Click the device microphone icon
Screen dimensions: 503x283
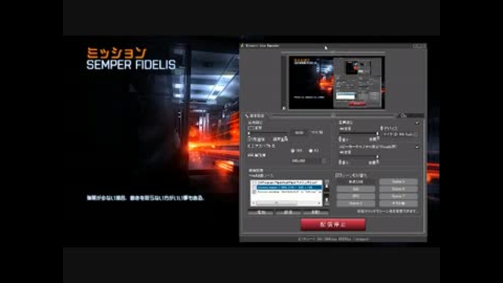pos(381,128)
